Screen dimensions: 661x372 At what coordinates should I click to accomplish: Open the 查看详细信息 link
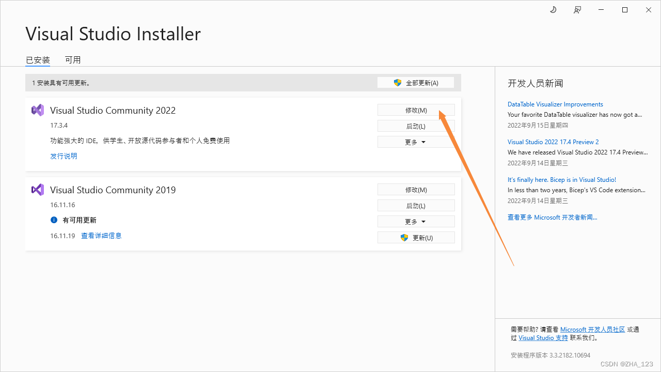(x=101, y=236)
